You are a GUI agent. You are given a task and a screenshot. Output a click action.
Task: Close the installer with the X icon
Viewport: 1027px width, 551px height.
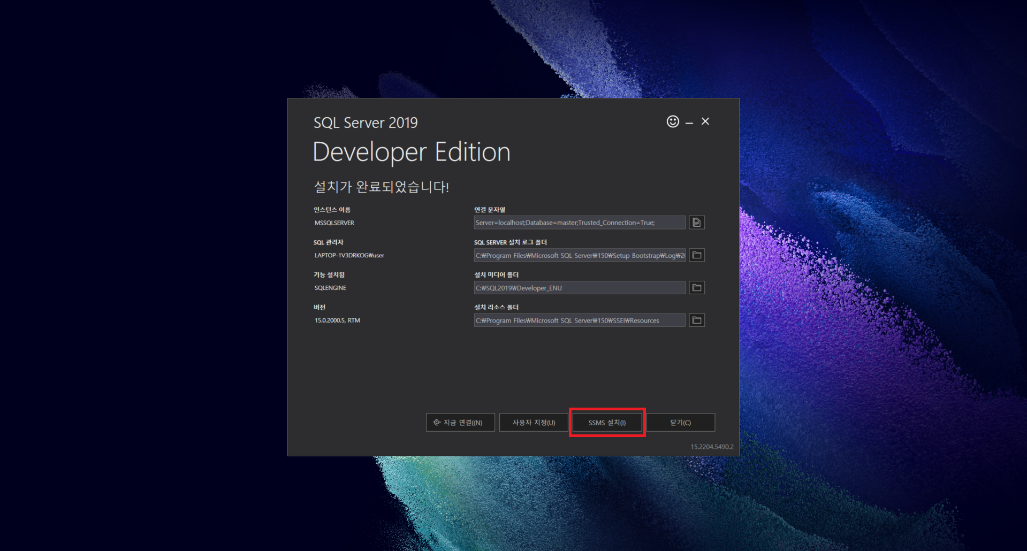705,121
